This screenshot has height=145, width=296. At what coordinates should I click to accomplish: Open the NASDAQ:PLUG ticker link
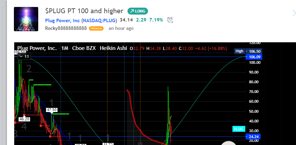(x=99, y=20)
